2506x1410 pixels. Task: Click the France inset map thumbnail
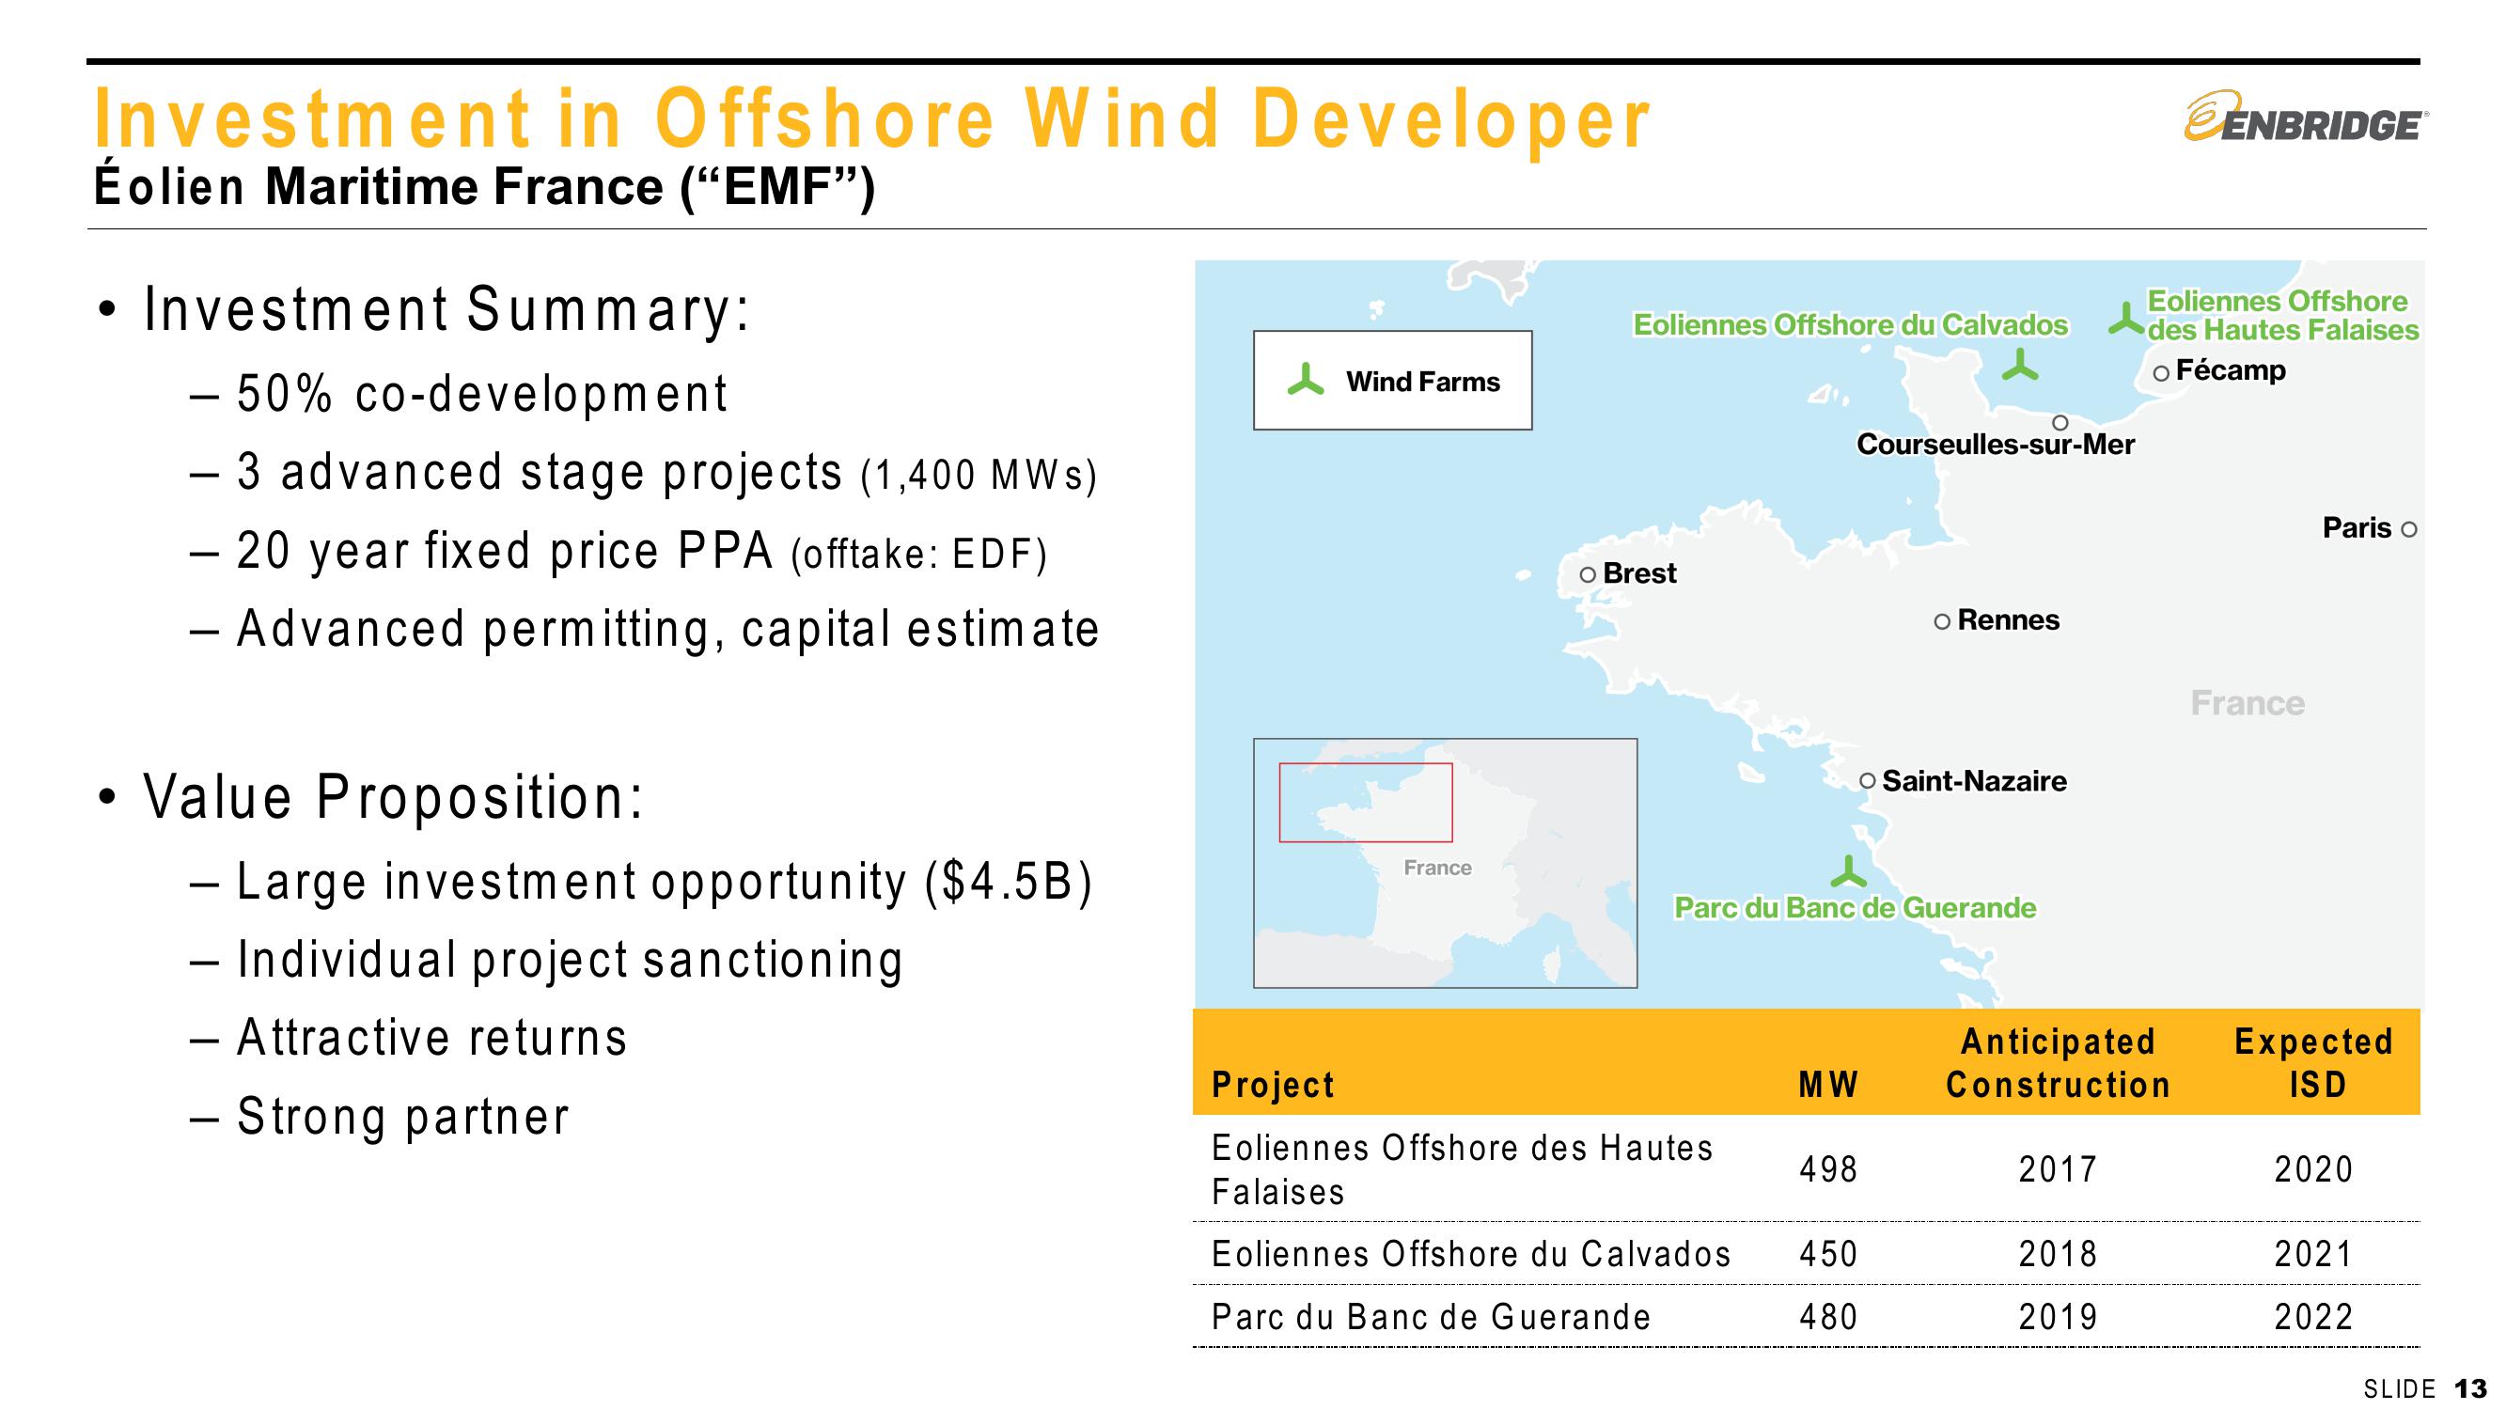coord(1445,863)
